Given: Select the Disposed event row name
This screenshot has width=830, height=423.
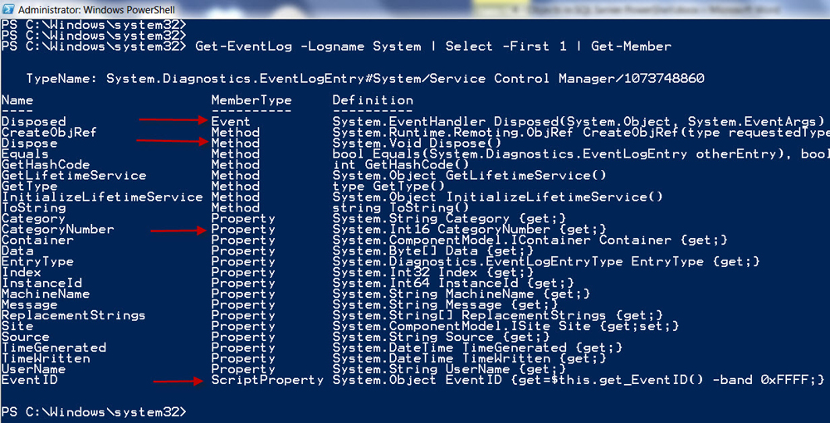Looking at the screenshot, I should pos(33,121).
